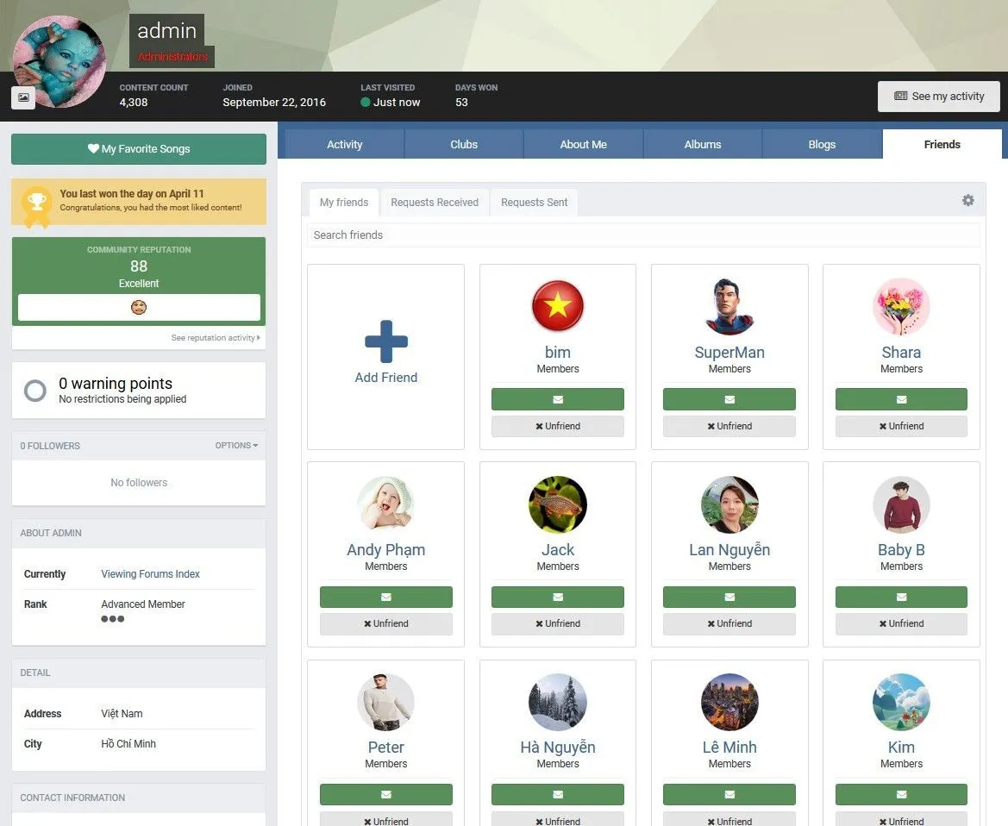Send message to bim via envelope button
The image size is (1008, 826).
(557, 399)
